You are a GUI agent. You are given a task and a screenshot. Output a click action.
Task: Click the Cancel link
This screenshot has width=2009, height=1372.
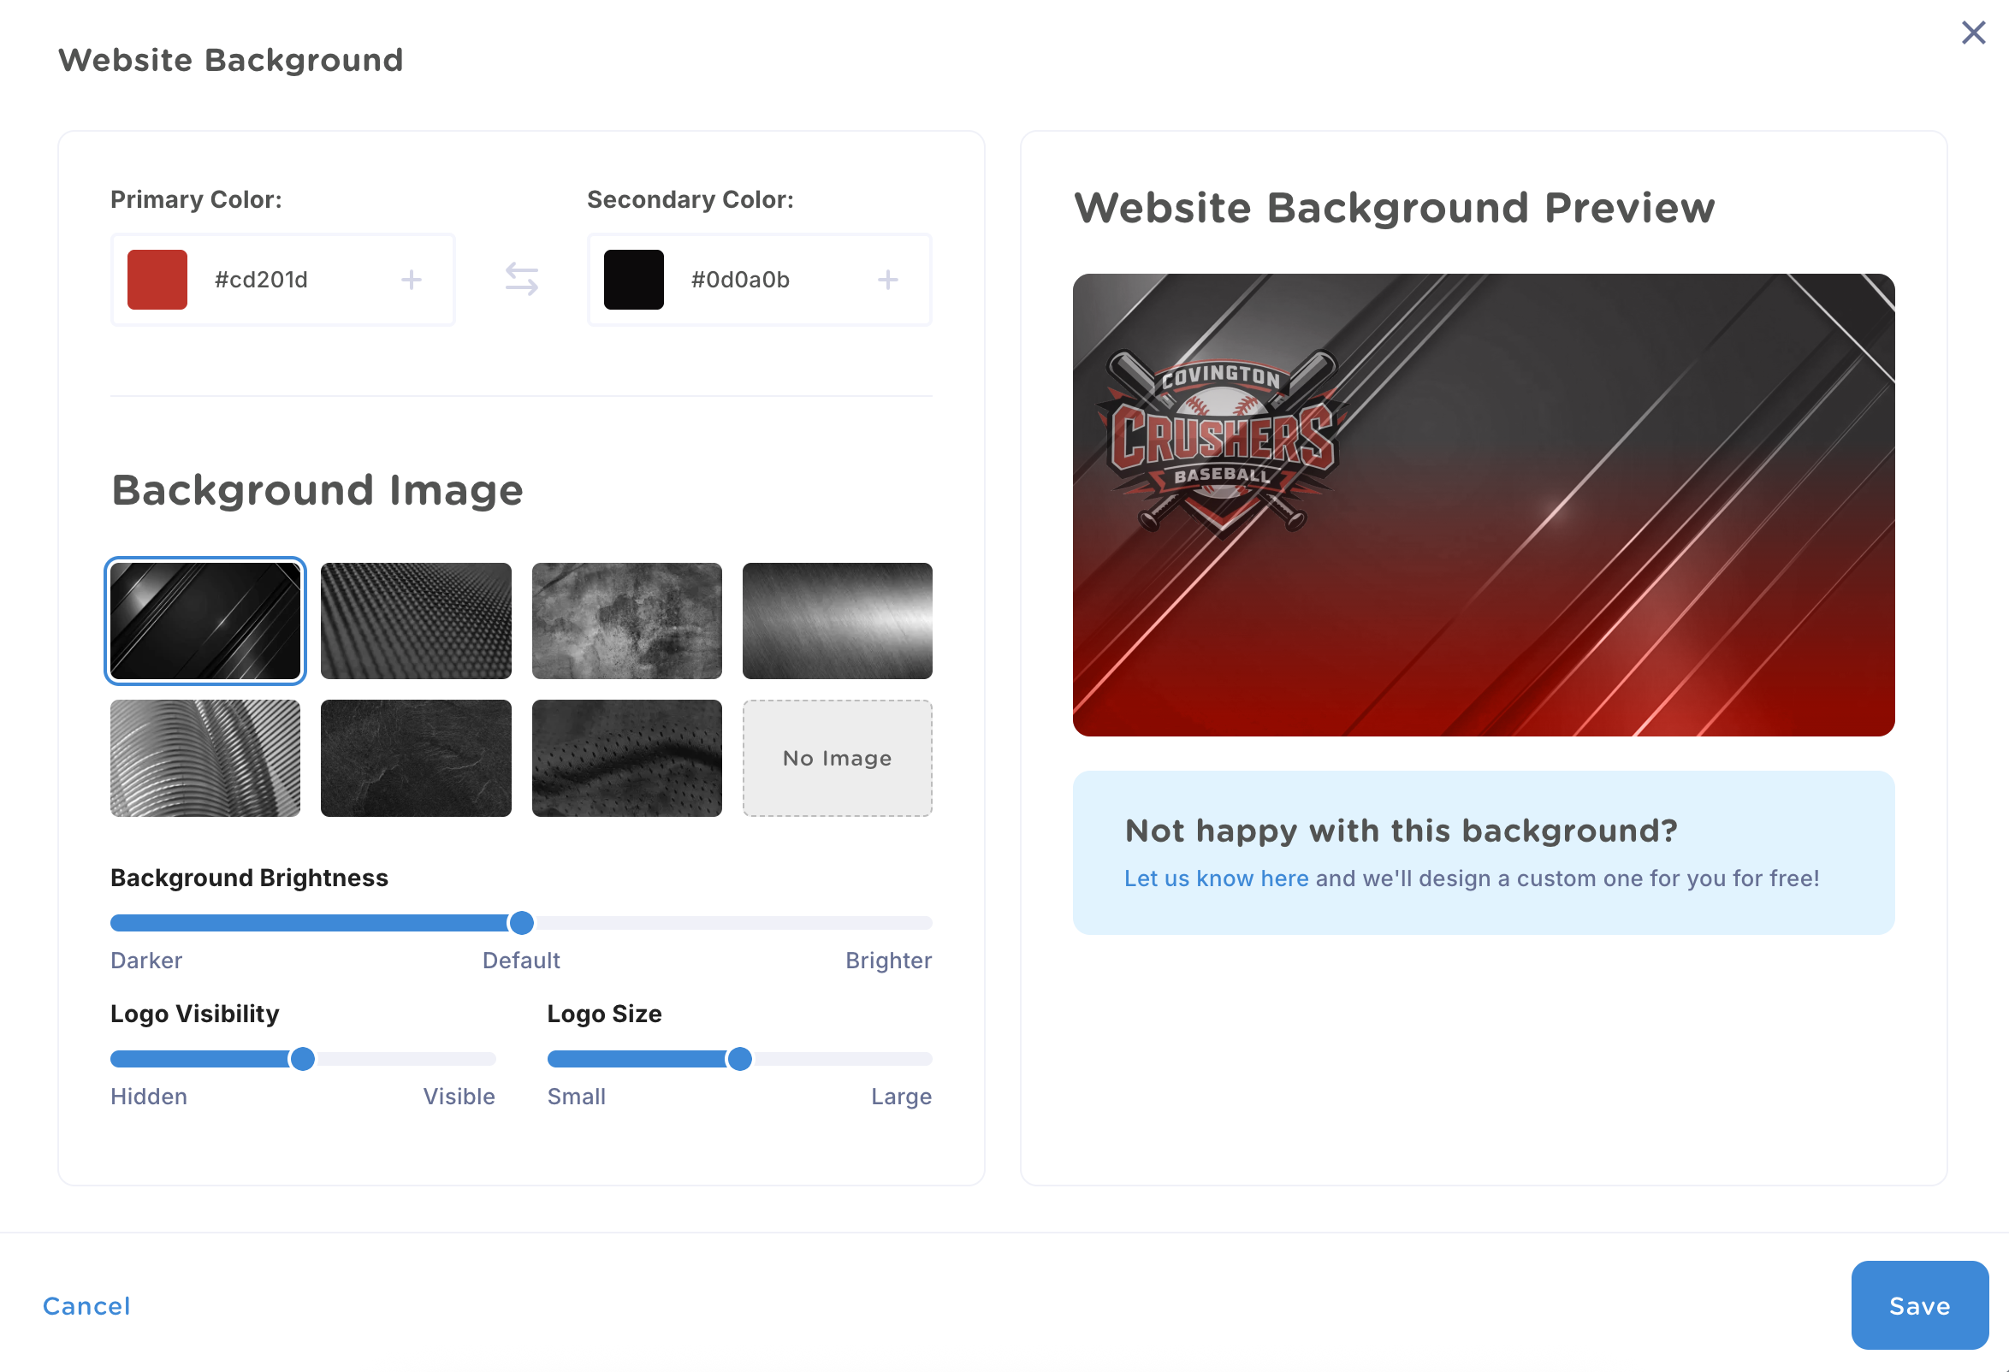click(x=86, y=1304)
